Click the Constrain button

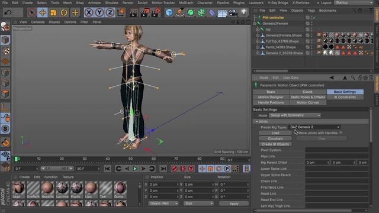coord(275,138)
